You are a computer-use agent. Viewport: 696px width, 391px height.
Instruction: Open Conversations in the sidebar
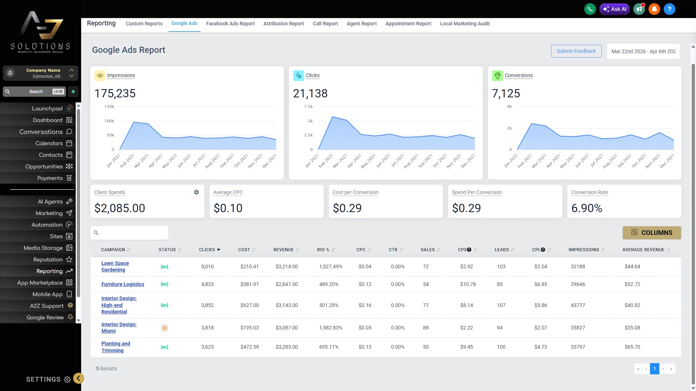[41, 132]
